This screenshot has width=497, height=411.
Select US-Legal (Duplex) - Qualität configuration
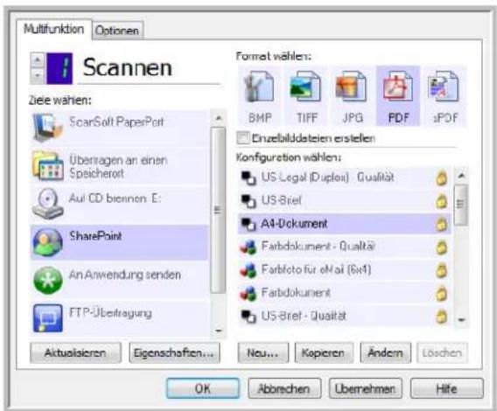point(327,178)
